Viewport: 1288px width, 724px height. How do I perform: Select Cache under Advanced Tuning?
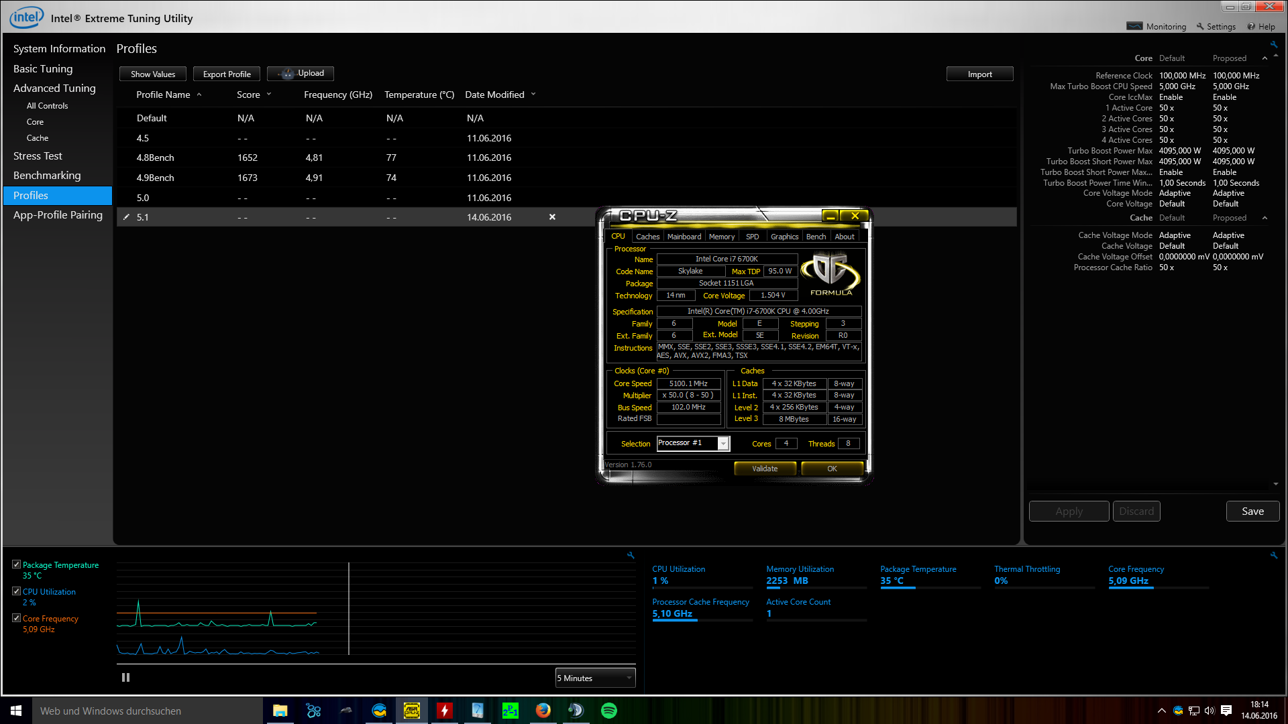click(38, 138)
